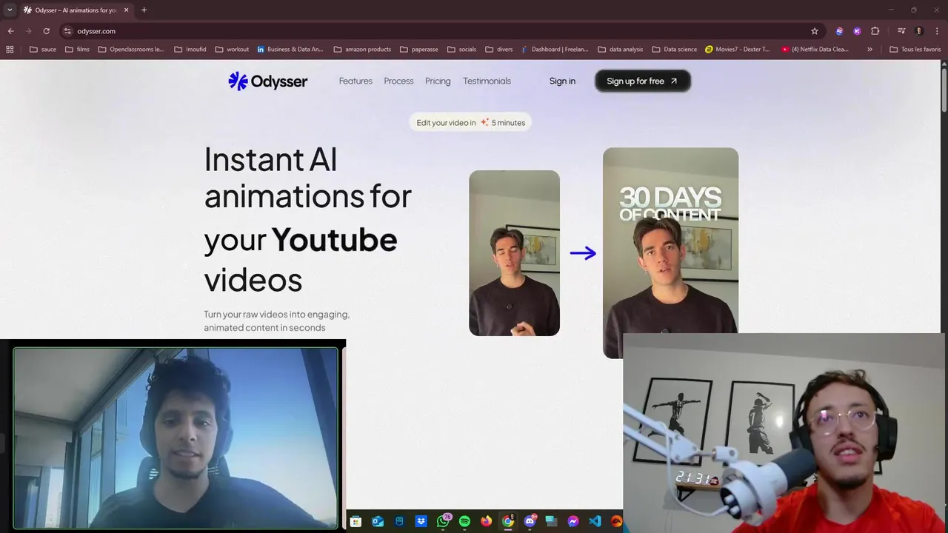Go back to previous page
Viewport: 948px width, 533px height.
pyautogui.click(x=10, y=31)
